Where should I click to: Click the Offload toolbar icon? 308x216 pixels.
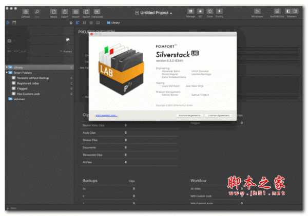pyautogui.click(x=26, y=12)
